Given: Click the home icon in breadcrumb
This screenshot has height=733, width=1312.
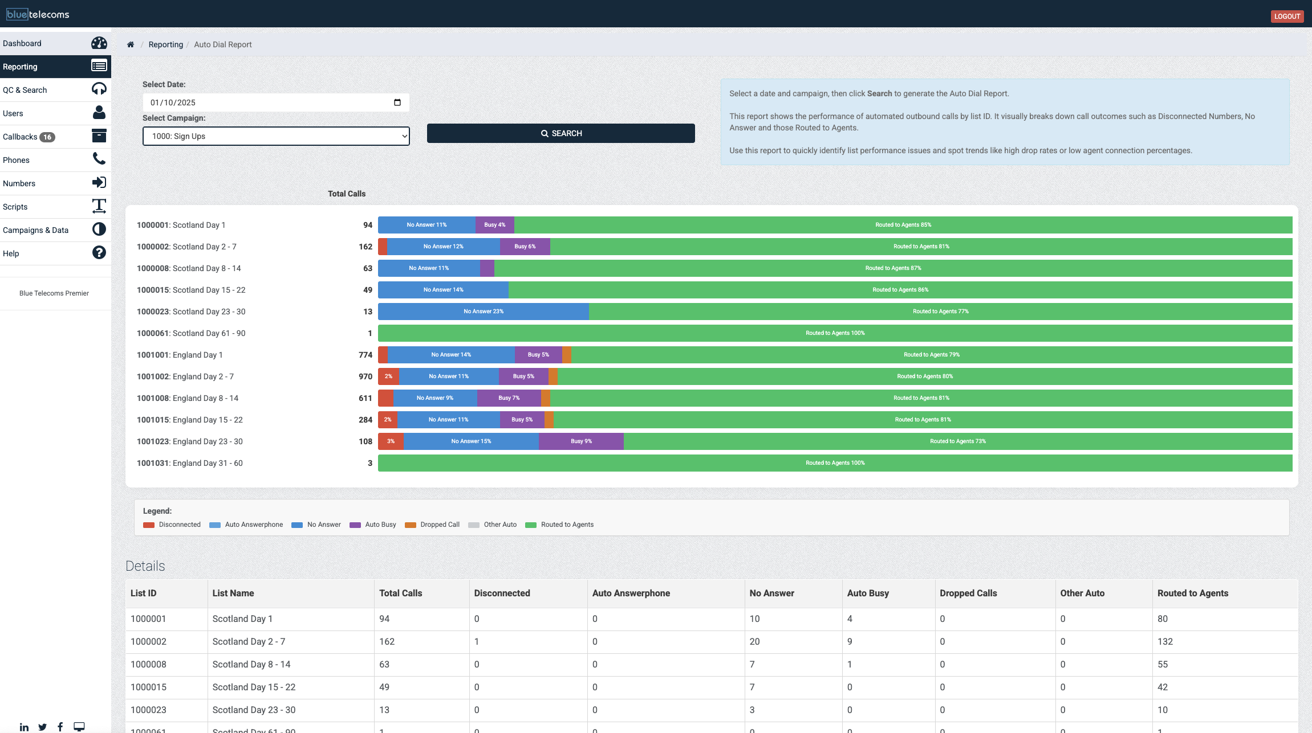Looking at the screenshot, I should click(x=131, y=44).
